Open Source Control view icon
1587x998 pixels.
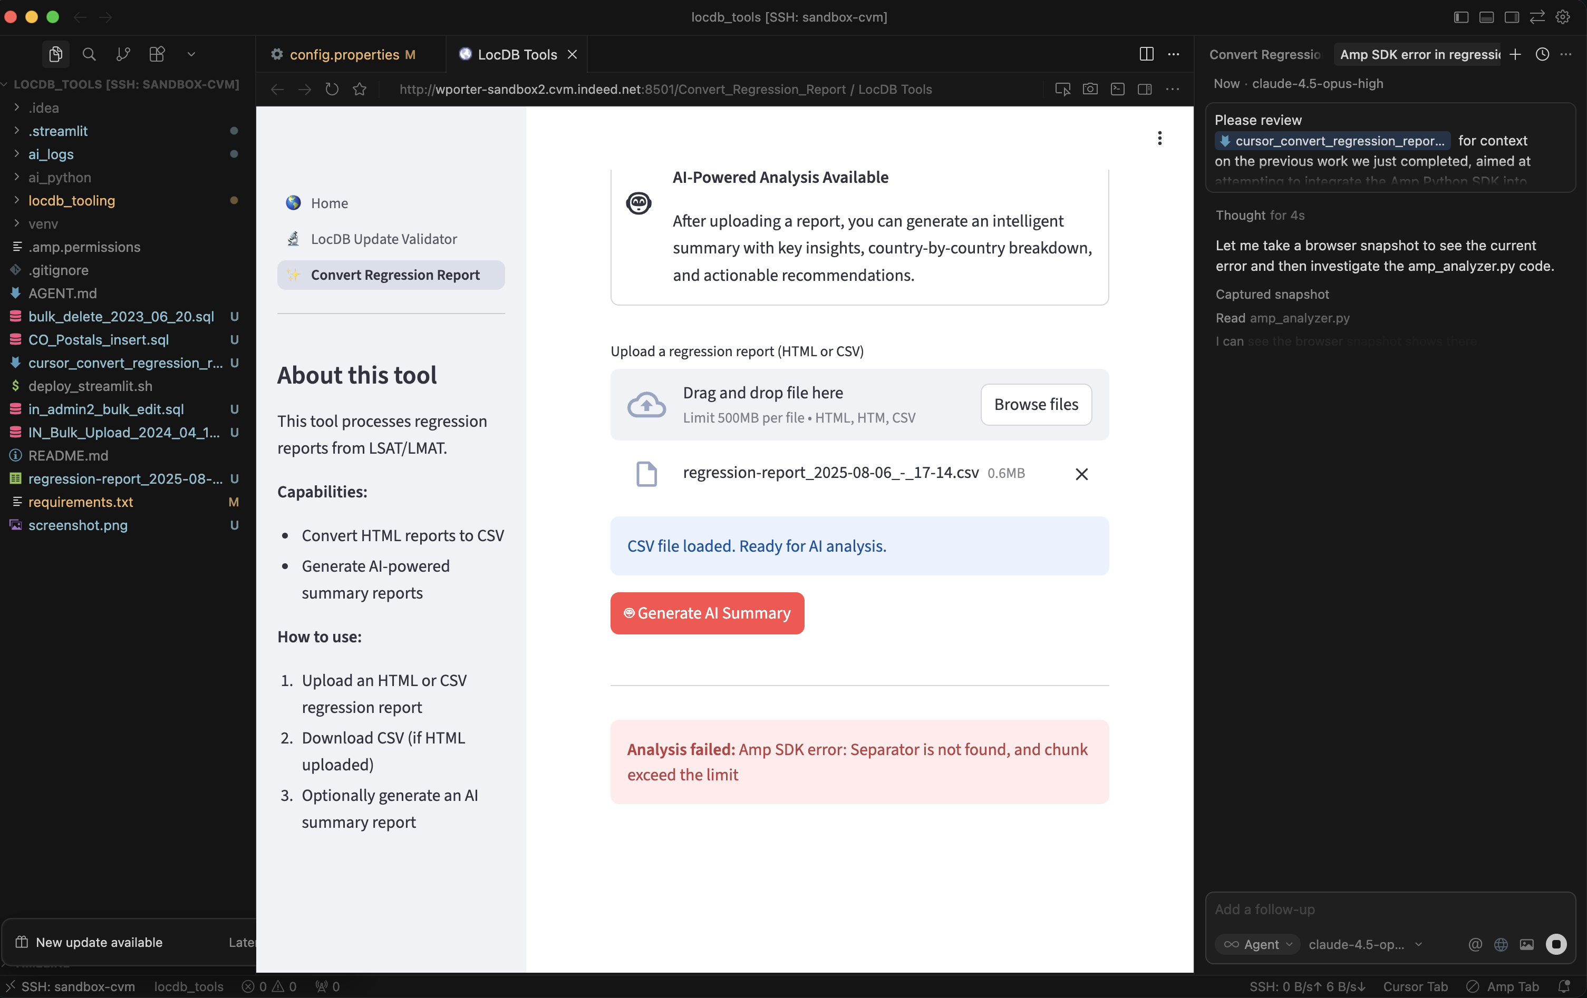pos(122,54)
